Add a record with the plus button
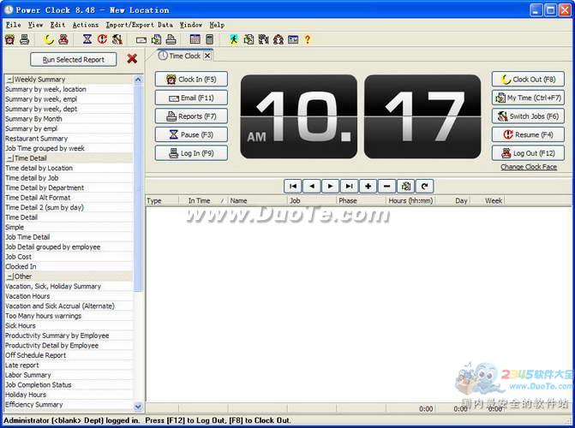This screenshot has height=428, width=575. click(x=368, y=186)
